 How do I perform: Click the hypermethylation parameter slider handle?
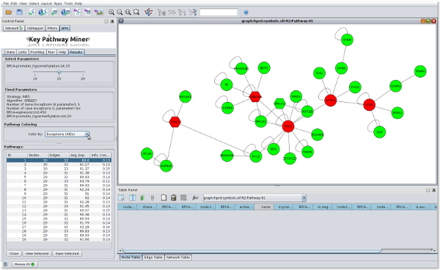pyautogui.click(x=59, y=73)
